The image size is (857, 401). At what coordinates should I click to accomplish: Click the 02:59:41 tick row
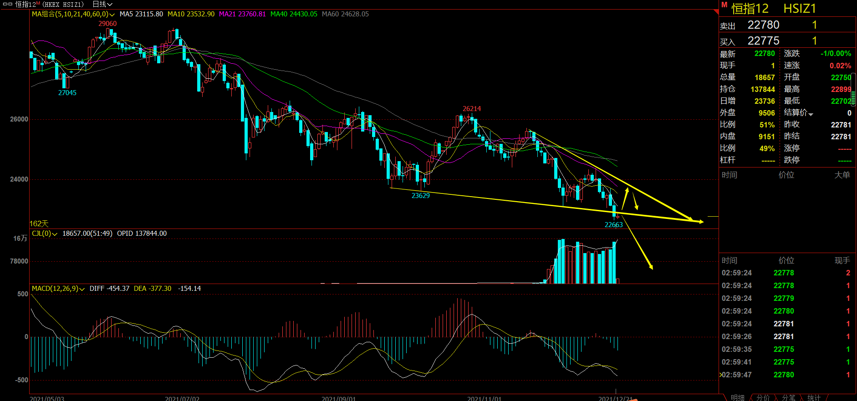click(x=786, y=362)
